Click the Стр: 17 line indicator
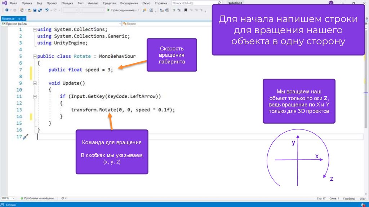The width and height of the screenshot is (369, 207). (321, 198)
